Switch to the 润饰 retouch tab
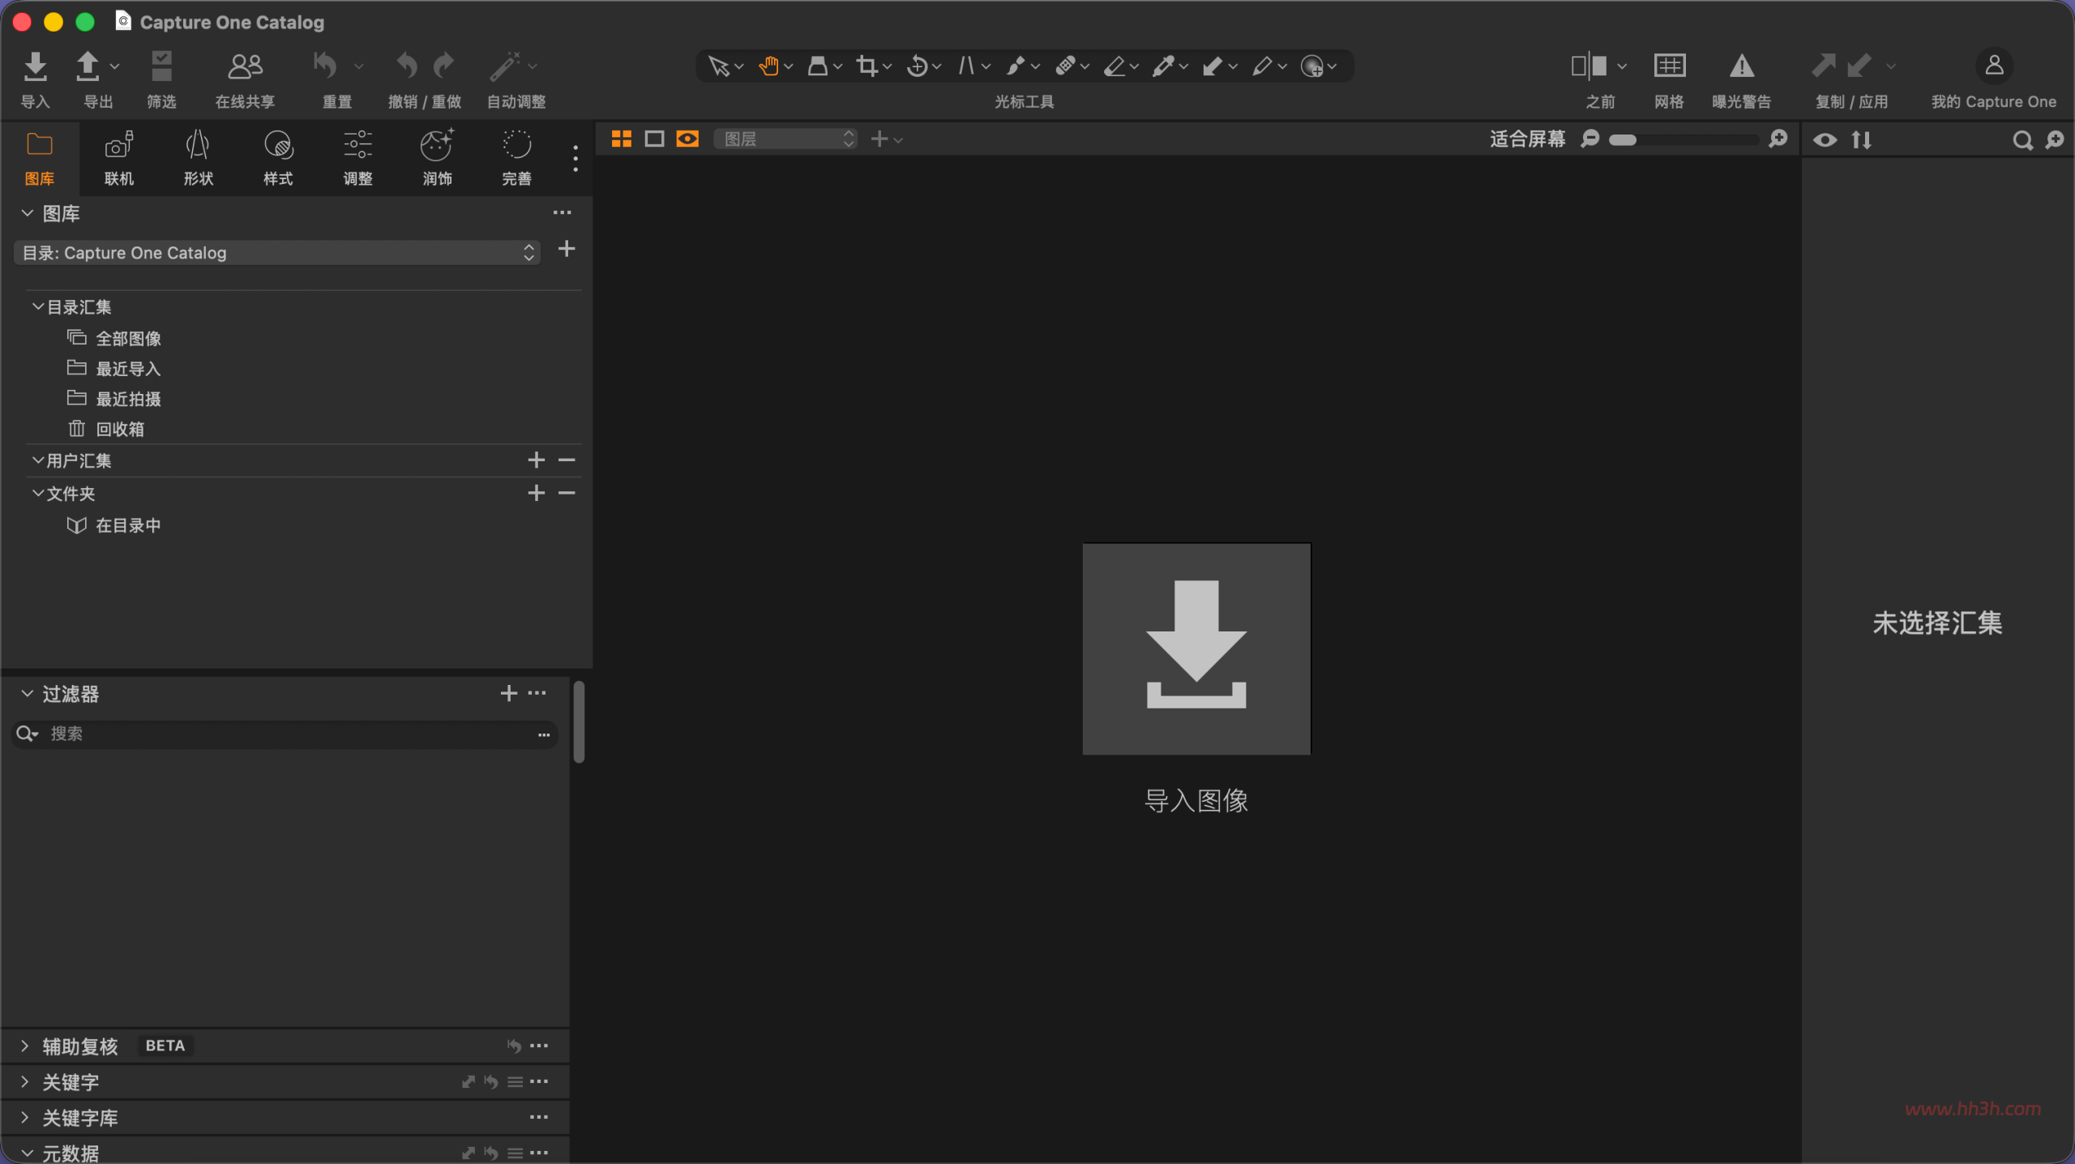 pos(437,159)
